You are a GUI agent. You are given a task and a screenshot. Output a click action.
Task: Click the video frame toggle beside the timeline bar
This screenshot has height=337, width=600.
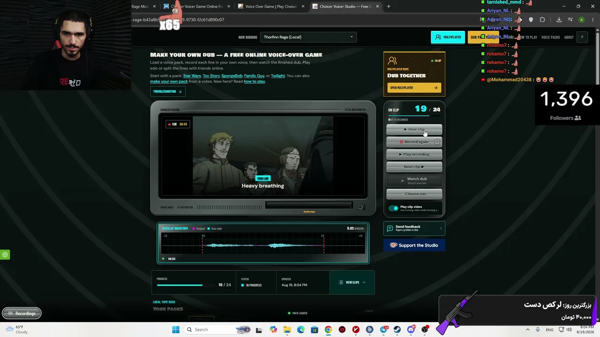click(x=360, y=207)
